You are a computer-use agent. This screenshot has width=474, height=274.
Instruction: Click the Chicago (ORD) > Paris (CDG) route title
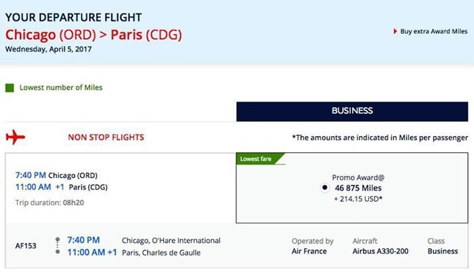(x=93, y=34)
